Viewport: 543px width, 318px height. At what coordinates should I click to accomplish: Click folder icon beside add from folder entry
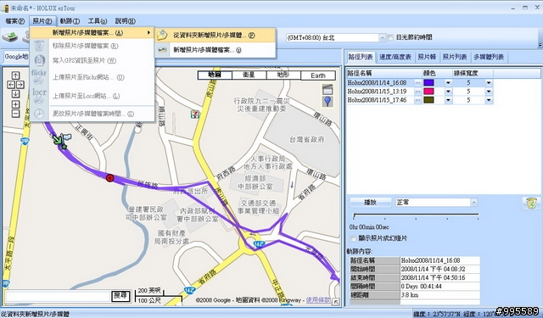162,36
